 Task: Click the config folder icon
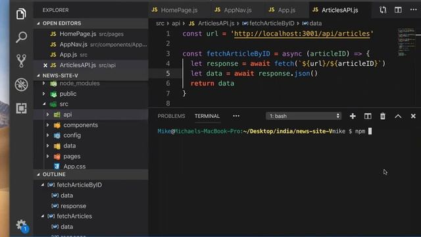coord(57,136)
